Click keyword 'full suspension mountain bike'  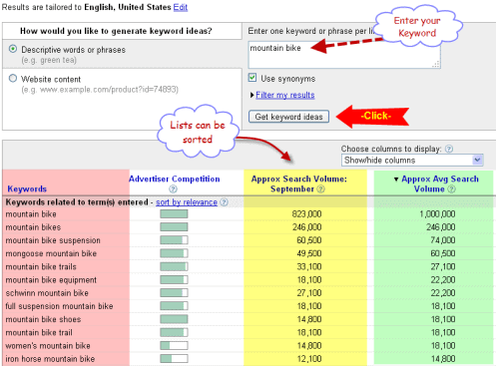pyautogui.click(x=59, y=306)
